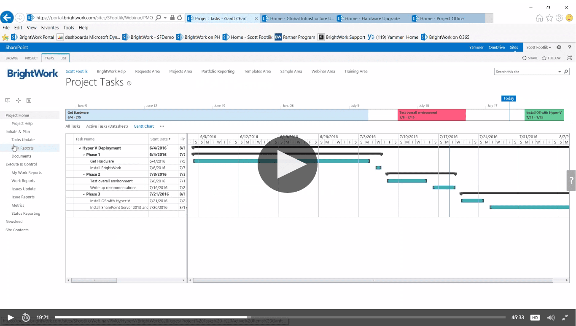576x326 pixels.
Task: Open the browser home icon
Action: pyautogui.click(x=539, y=18)
